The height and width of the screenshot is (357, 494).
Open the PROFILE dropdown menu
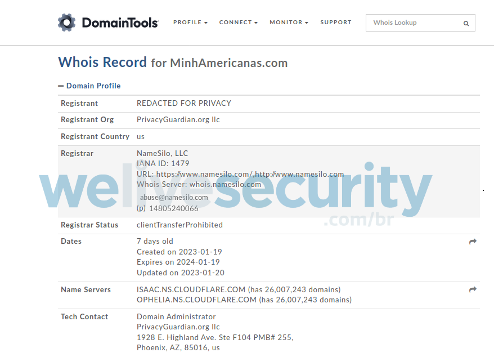coord(190,23)
